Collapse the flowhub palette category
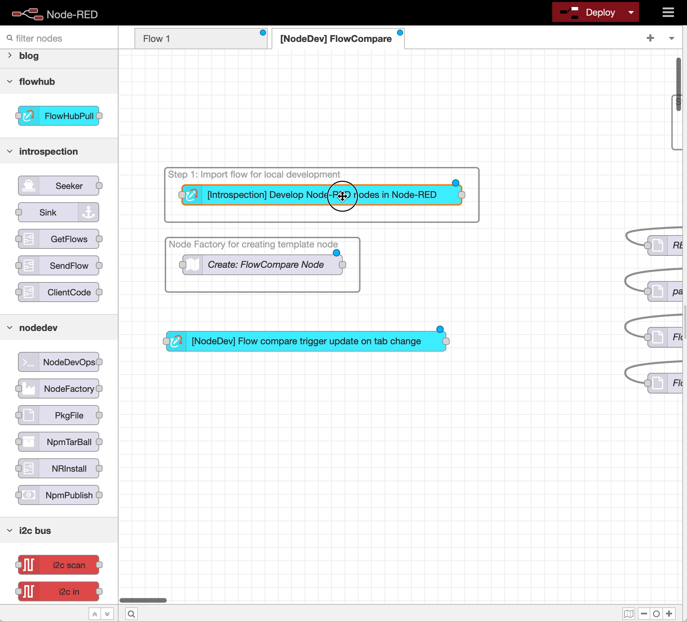The image size is (687, 622). click(x=59, y=81)
